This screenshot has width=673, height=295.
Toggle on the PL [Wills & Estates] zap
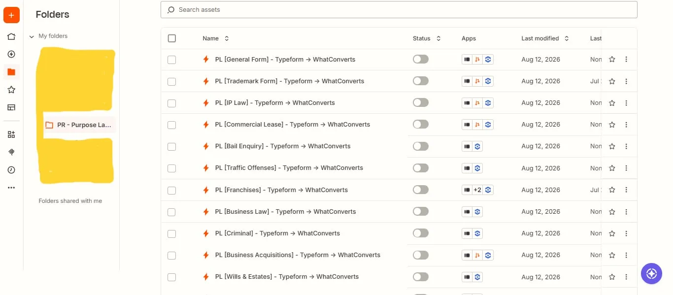tap(421, 277)
